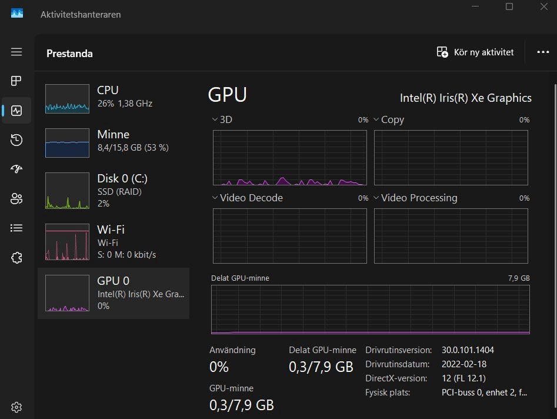
Task: Minimize the Aktivitetshanteraren window
Action: coord(475,6)
